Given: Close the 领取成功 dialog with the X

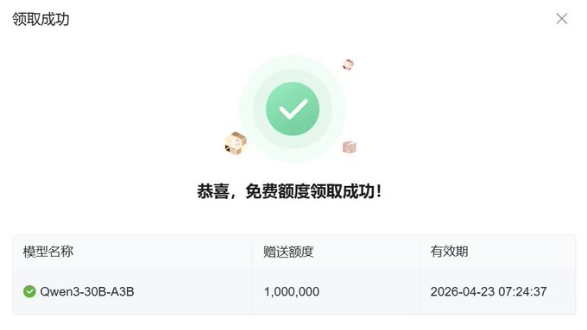Looking at the screenshot, I should tap(562, 19).
